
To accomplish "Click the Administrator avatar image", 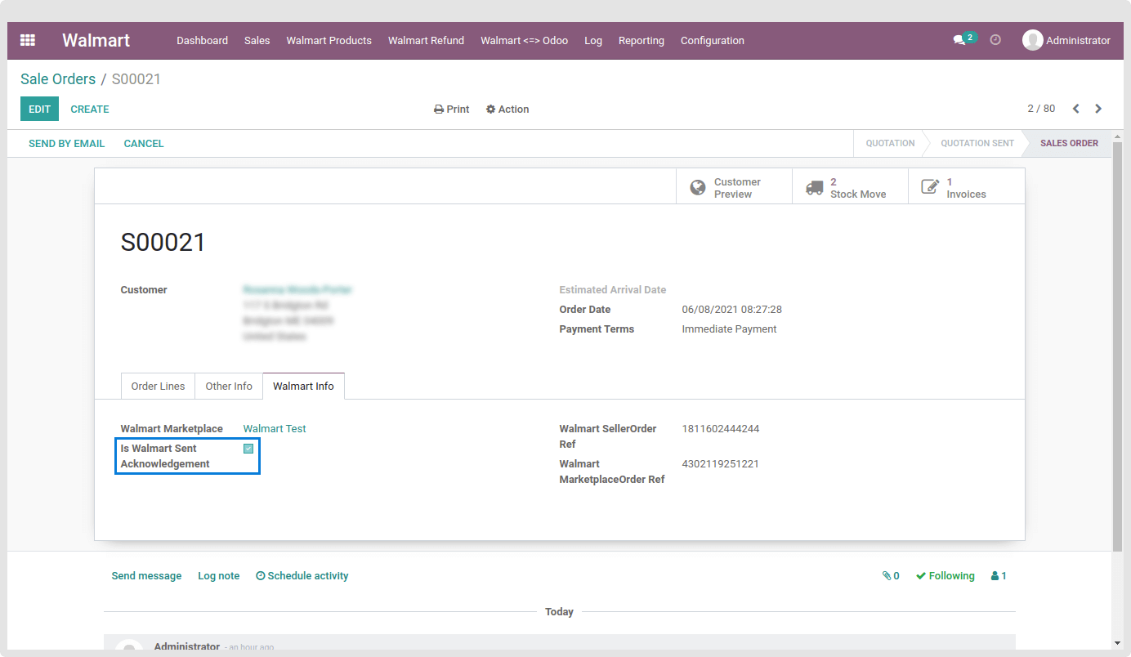I will (1033, 40).
